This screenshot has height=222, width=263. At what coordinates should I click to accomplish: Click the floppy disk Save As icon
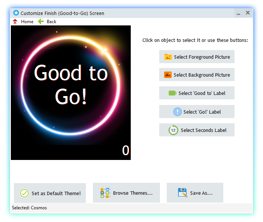coord(182,193)
